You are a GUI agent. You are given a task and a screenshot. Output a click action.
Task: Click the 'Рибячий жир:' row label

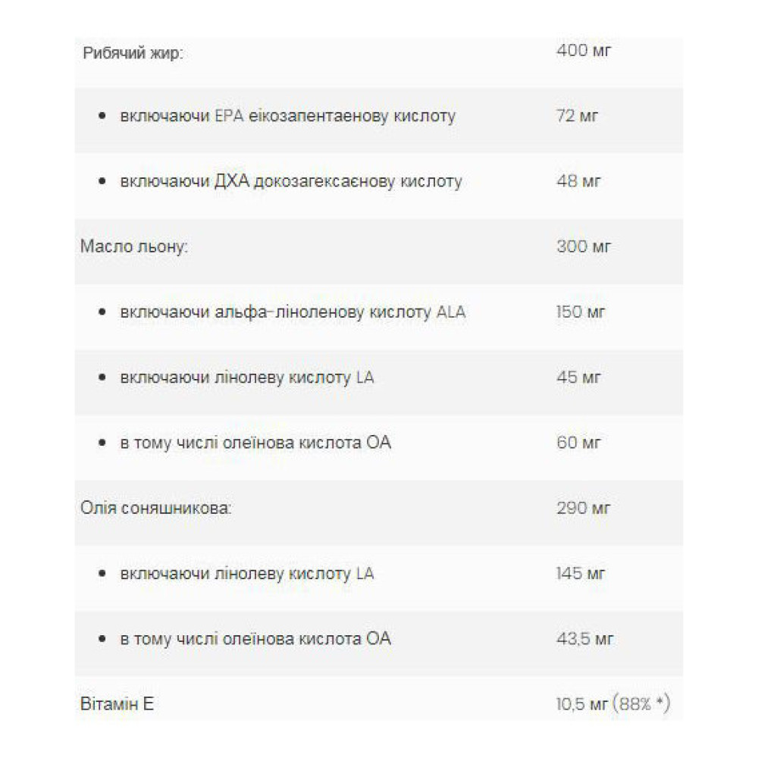(x=133, y=53)
